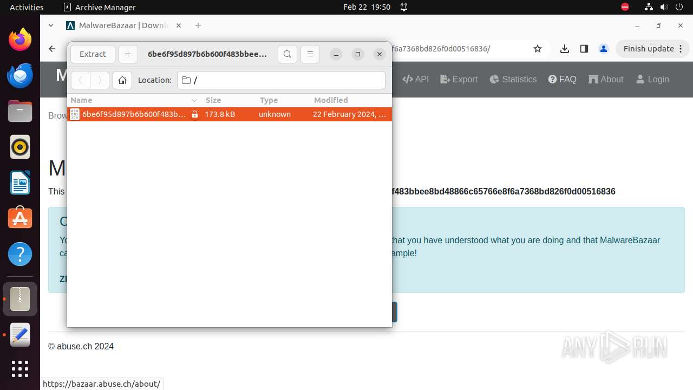Open the browser profile icon

pos(604,49)
